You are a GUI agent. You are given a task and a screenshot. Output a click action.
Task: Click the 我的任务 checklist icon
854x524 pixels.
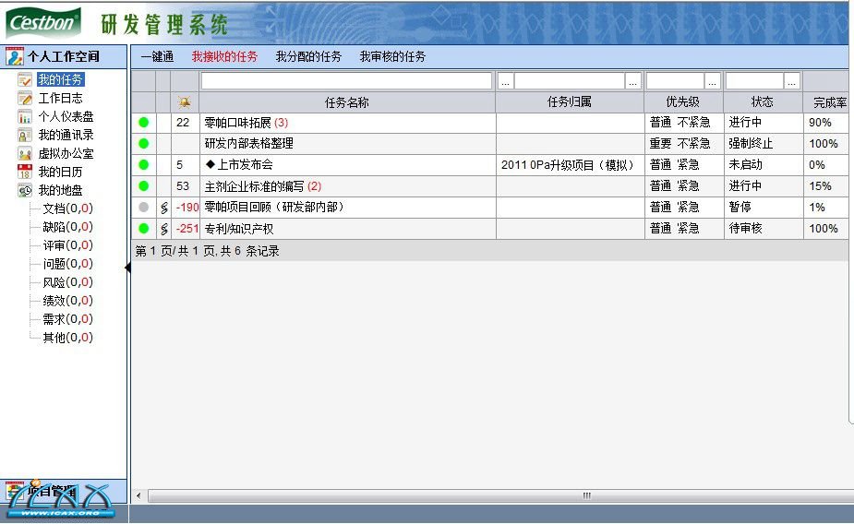[x=25, y=80]
